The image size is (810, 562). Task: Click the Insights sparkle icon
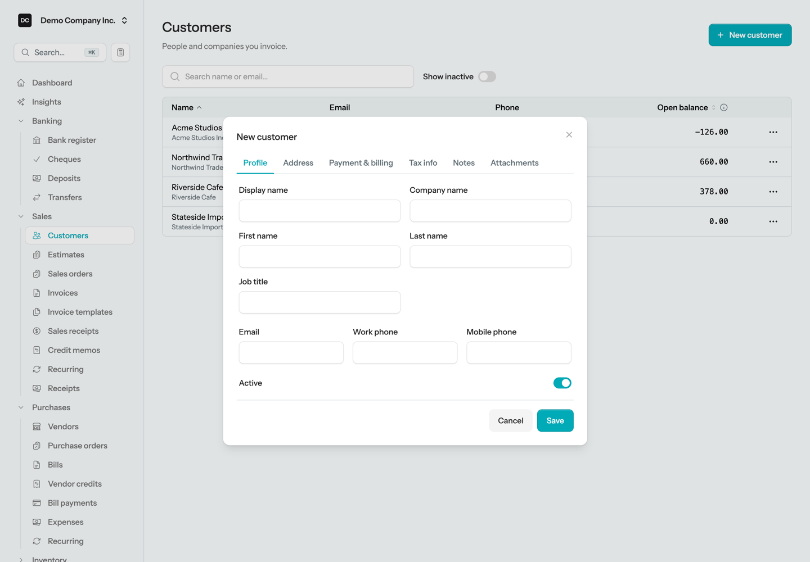21,102
